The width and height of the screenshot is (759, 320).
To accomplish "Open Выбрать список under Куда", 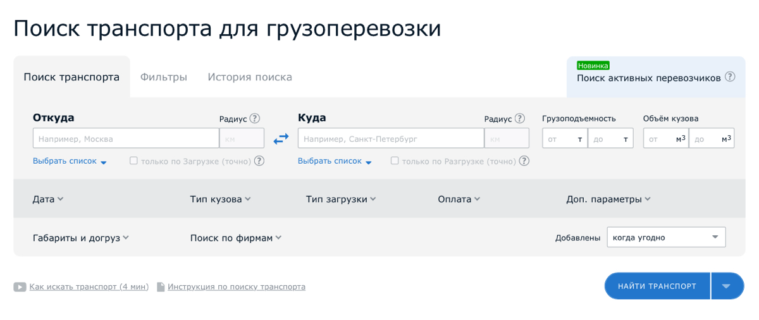I will (x=335, y=161).
